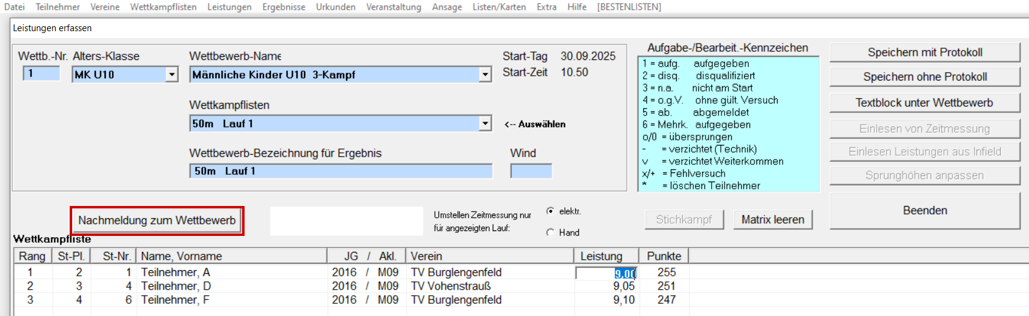
Task: Select the 'elektr.' timing radio button
Action: point(550,211)
